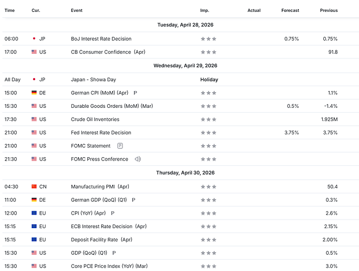This screenshot has height=271, width=359.
Task: Open the Manufacturing PMI (Apr) event
Action: click(100, 186)
